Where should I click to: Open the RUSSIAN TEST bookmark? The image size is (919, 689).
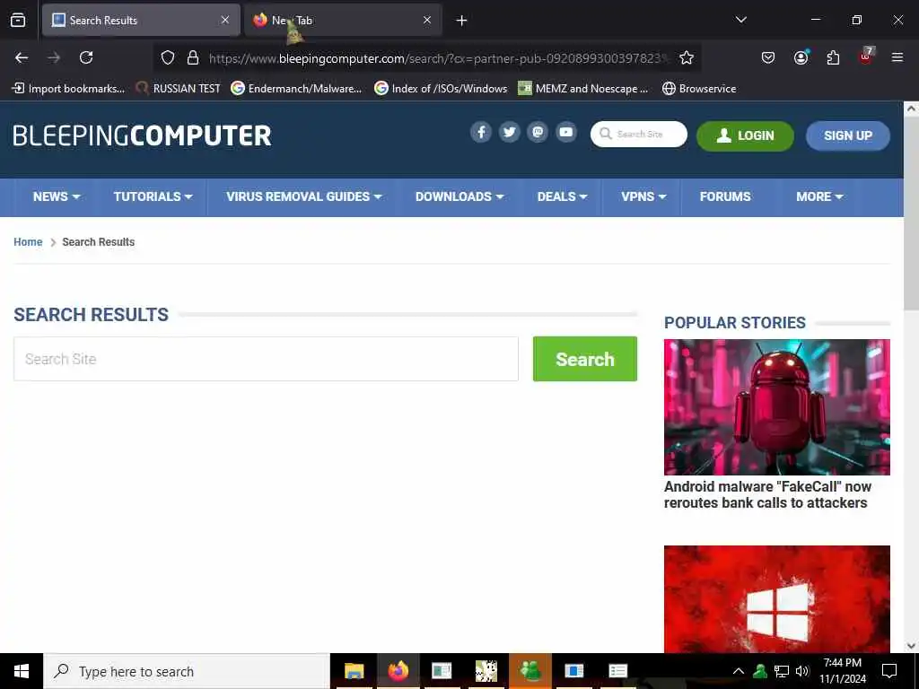pos(179,89)
